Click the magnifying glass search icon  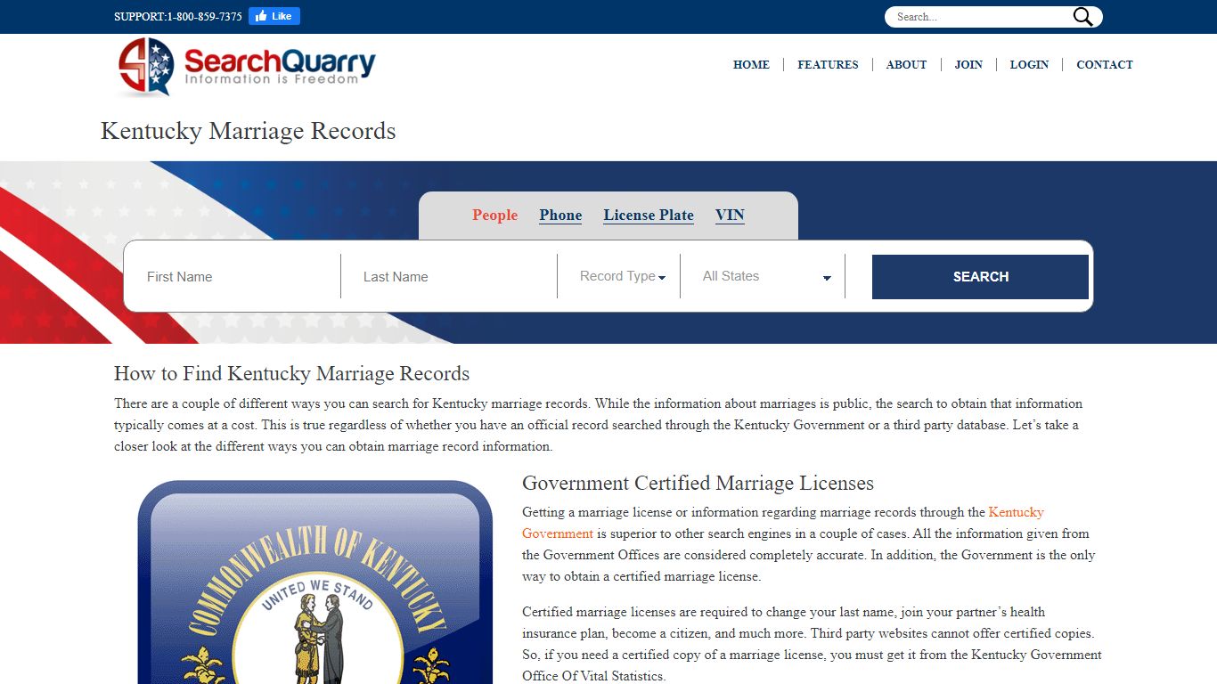[1082, 17]
